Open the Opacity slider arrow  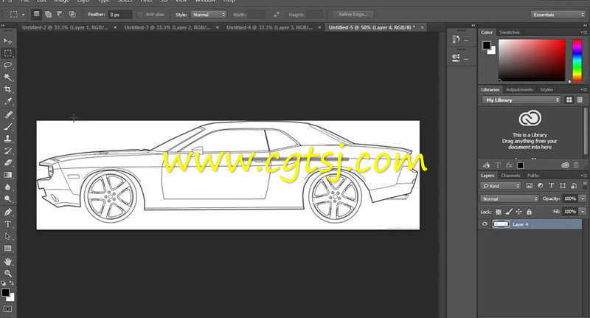(583, 198)
